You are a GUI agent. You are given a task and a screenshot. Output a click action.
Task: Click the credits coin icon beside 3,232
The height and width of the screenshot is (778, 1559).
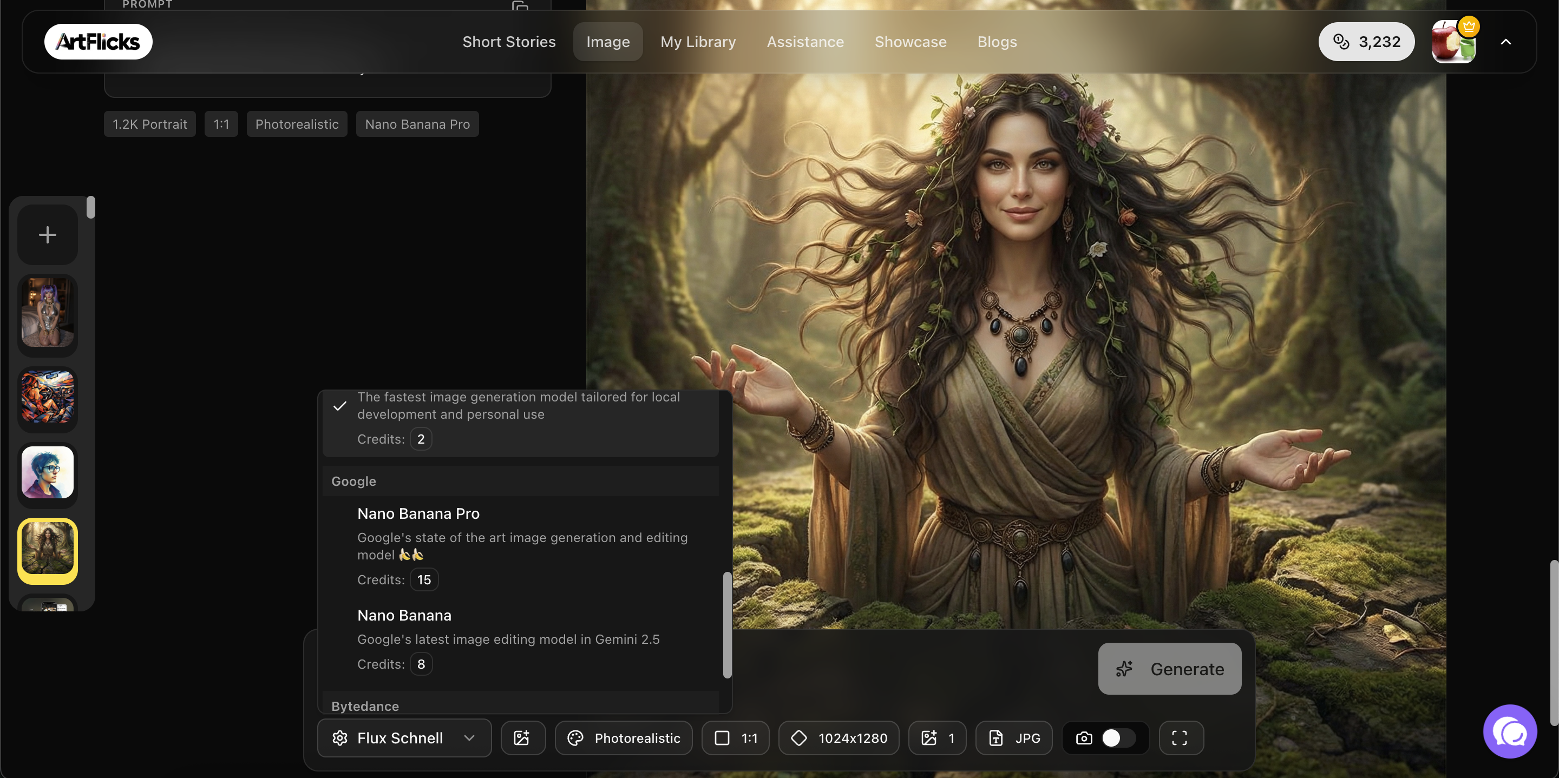[1342, 42]
